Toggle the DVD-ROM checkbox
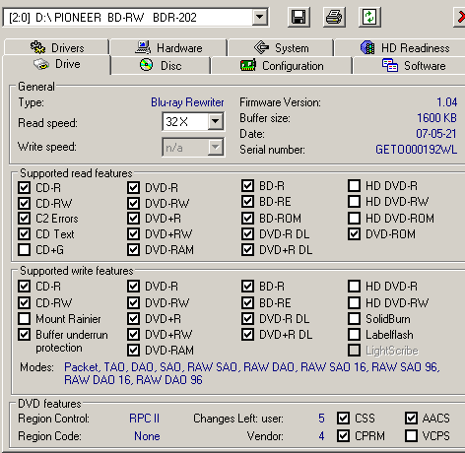The image size is (465, 453). point(354,234)
